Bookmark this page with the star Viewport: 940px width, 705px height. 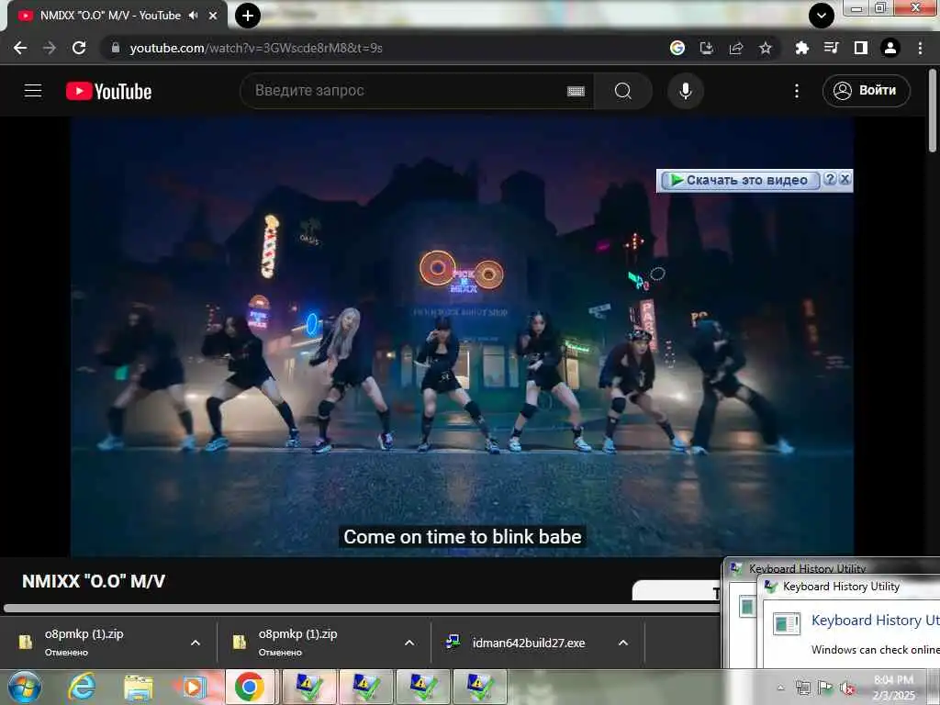(x=766, y=48)
